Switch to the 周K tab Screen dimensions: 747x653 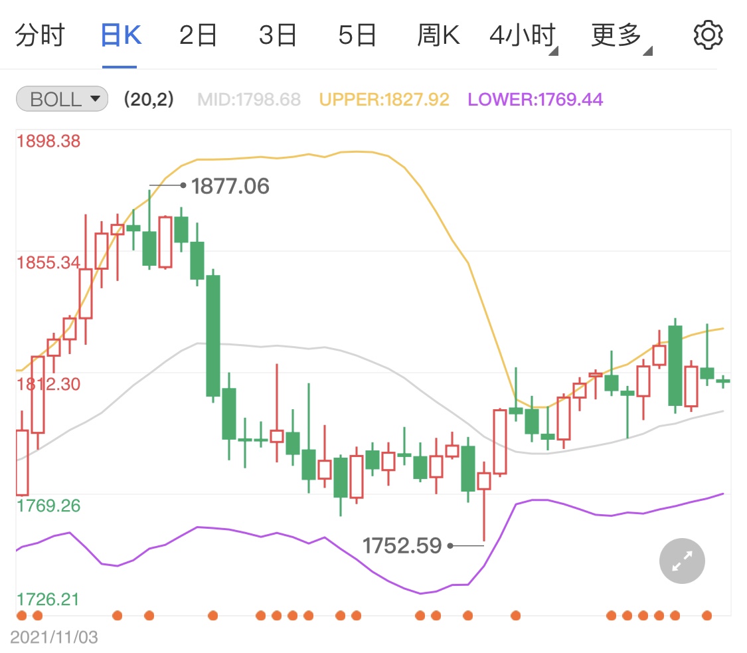(x=438, y=35)
